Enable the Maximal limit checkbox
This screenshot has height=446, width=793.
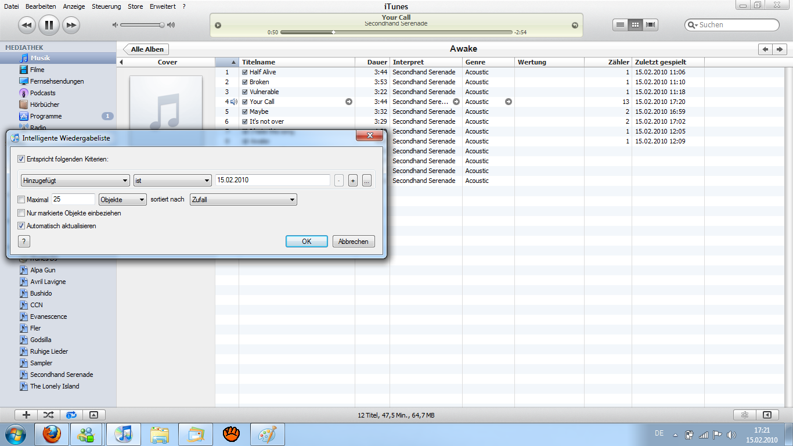click(x=21, y=200)
